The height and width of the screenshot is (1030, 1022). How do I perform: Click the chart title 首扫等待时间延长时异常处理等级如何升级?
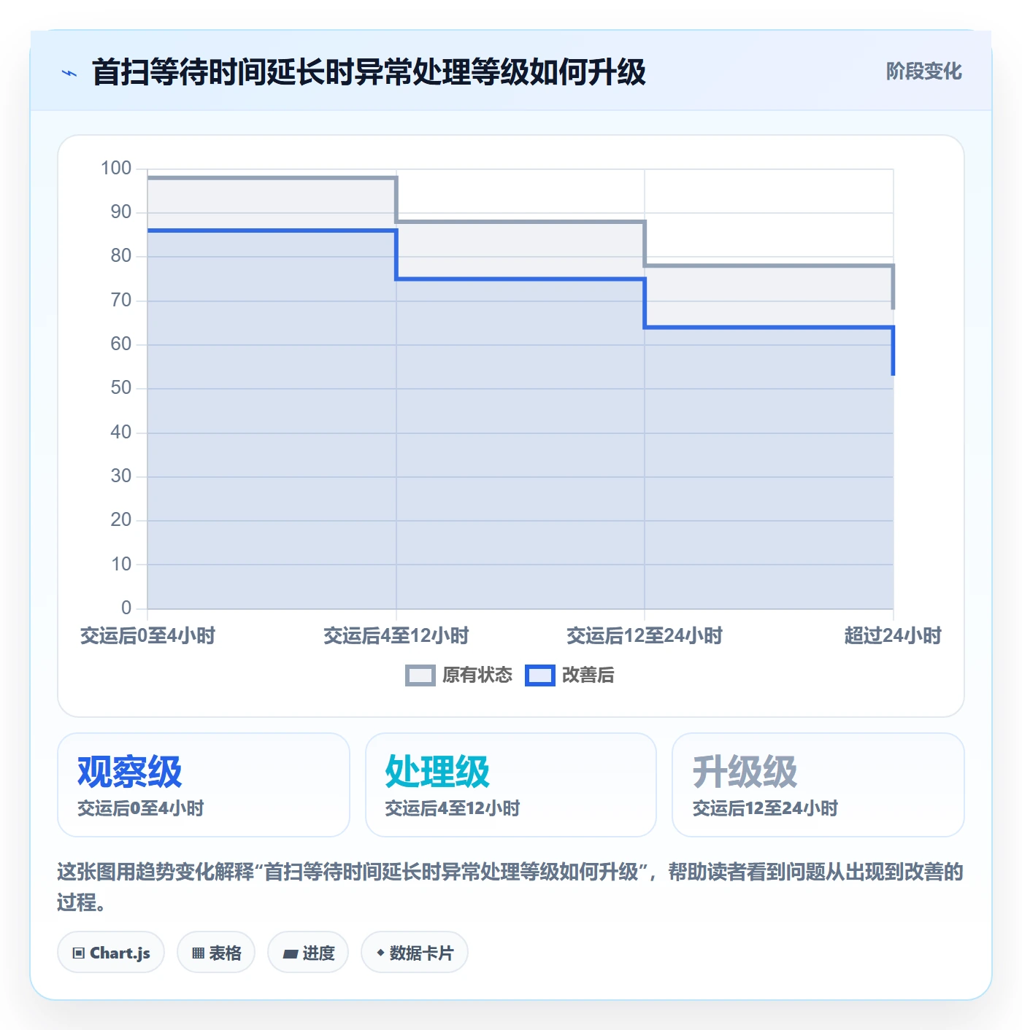369,72
